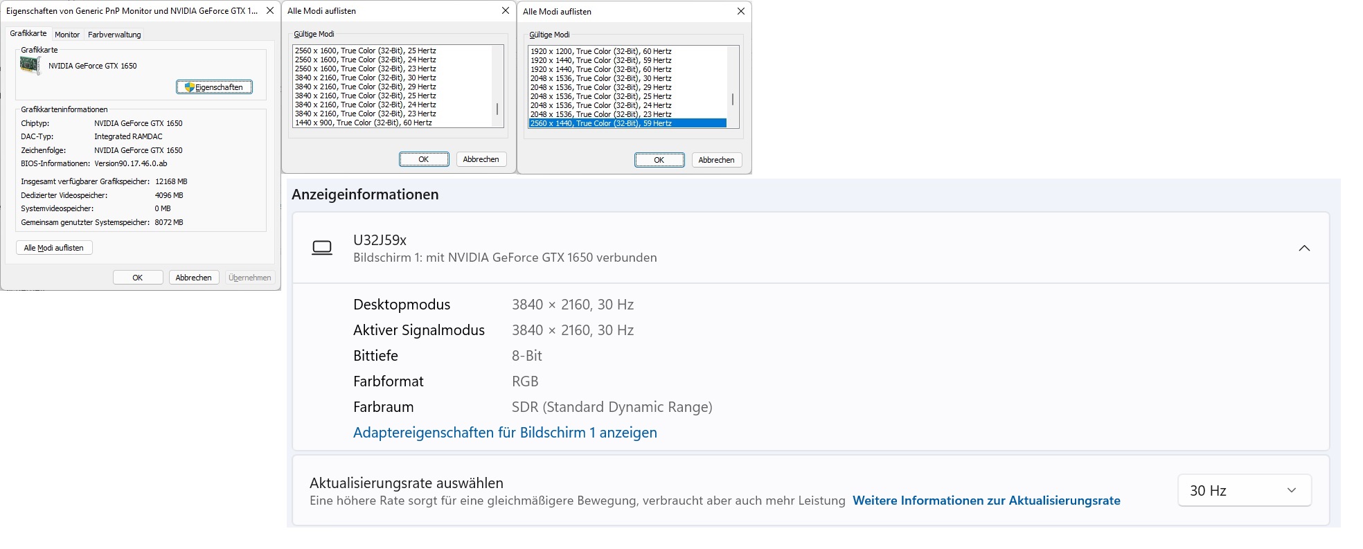Collapse the U32J59x display info section
This screenshot has height=549, width=1363.
point(1304,248)
